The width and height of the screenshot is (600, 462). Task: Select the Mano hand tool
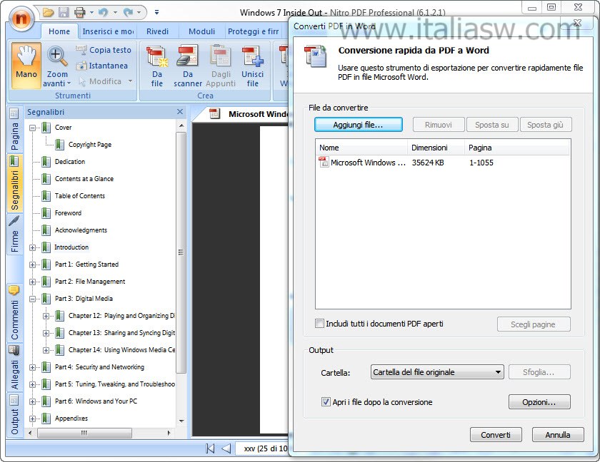click(26, 66)
